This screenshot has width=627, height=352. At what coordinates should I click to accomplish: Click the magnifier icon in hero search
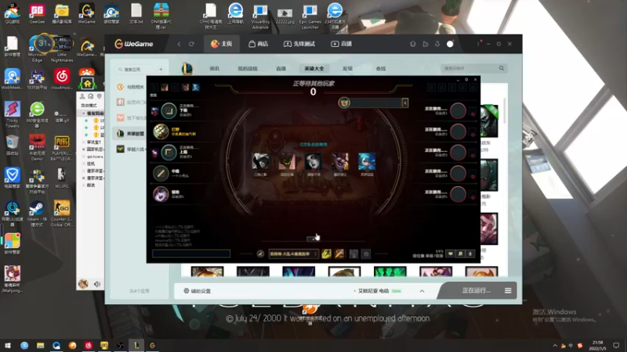click(x=502, y=68)
